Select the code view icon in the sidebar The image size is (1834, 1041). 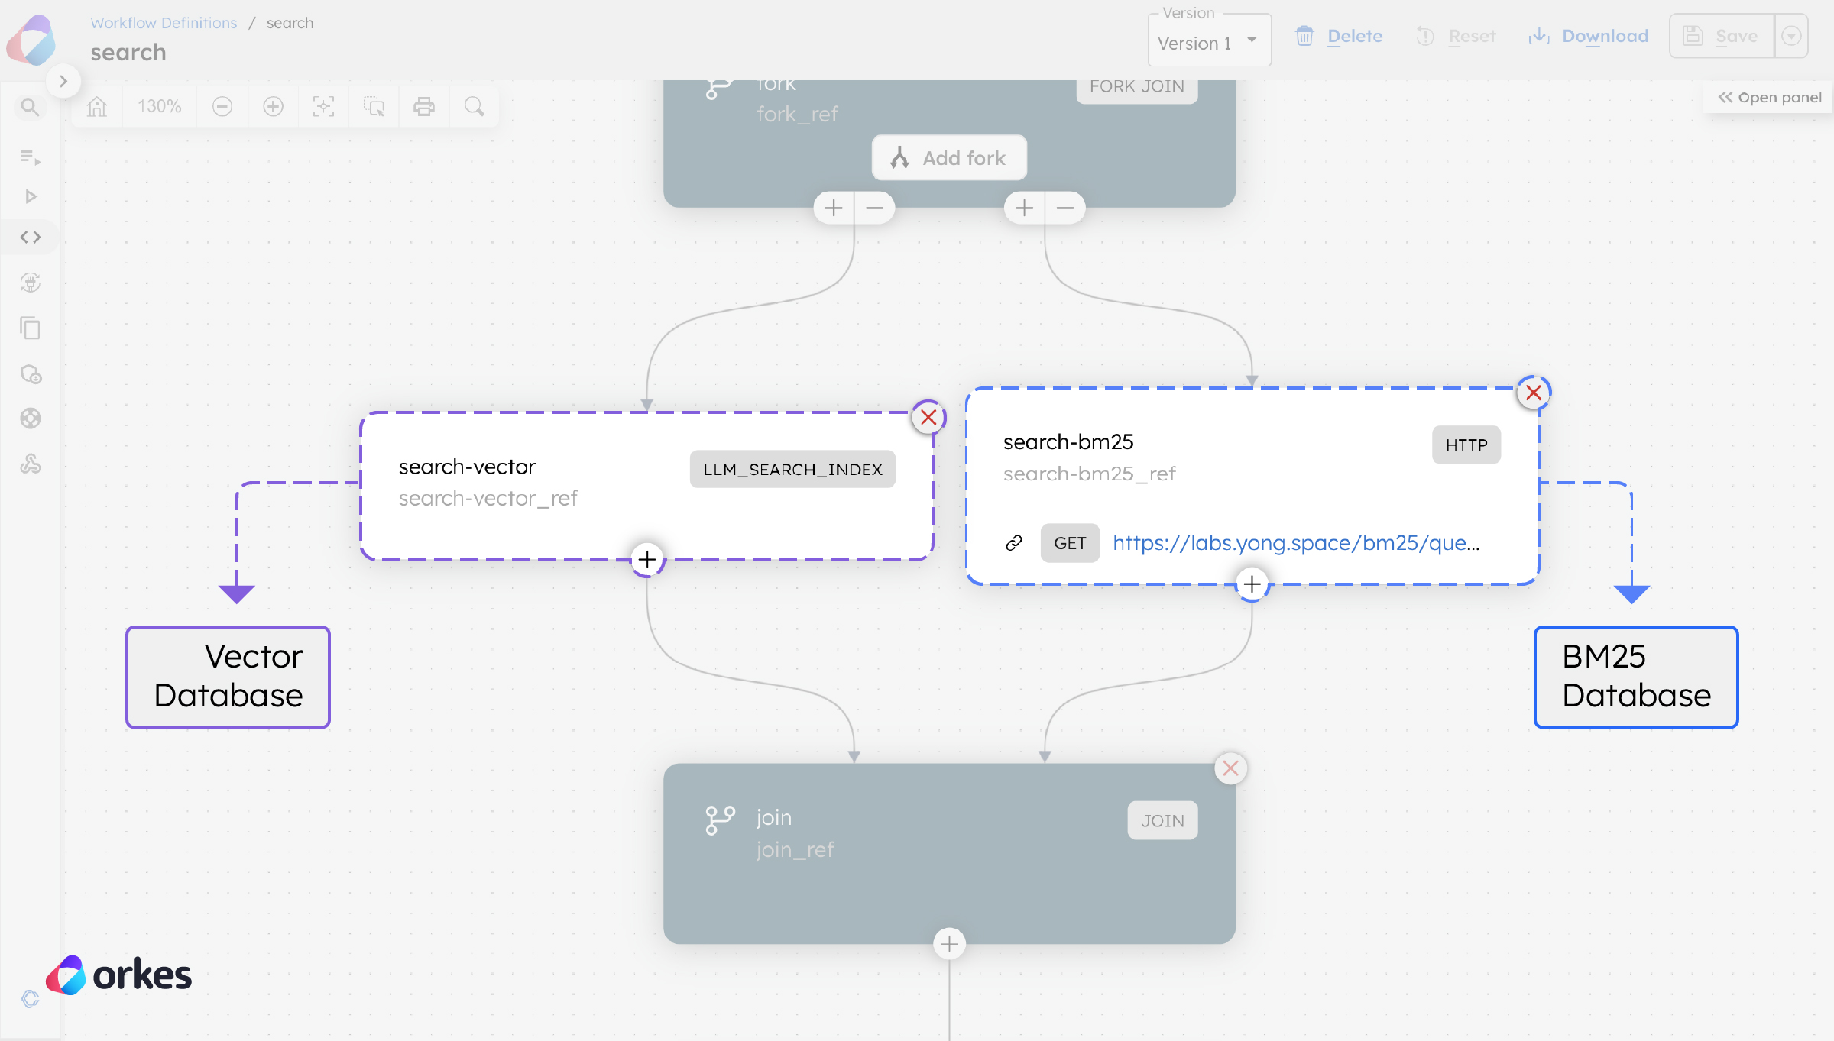[30, 237]
